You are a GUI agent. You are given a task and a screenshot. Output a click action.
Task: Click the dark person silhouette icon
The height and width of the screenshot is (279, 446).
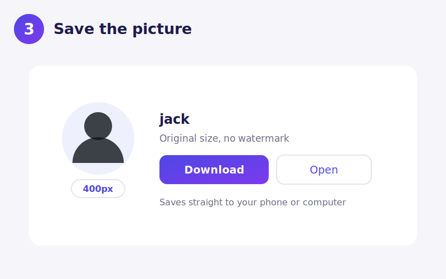[98, 137]
